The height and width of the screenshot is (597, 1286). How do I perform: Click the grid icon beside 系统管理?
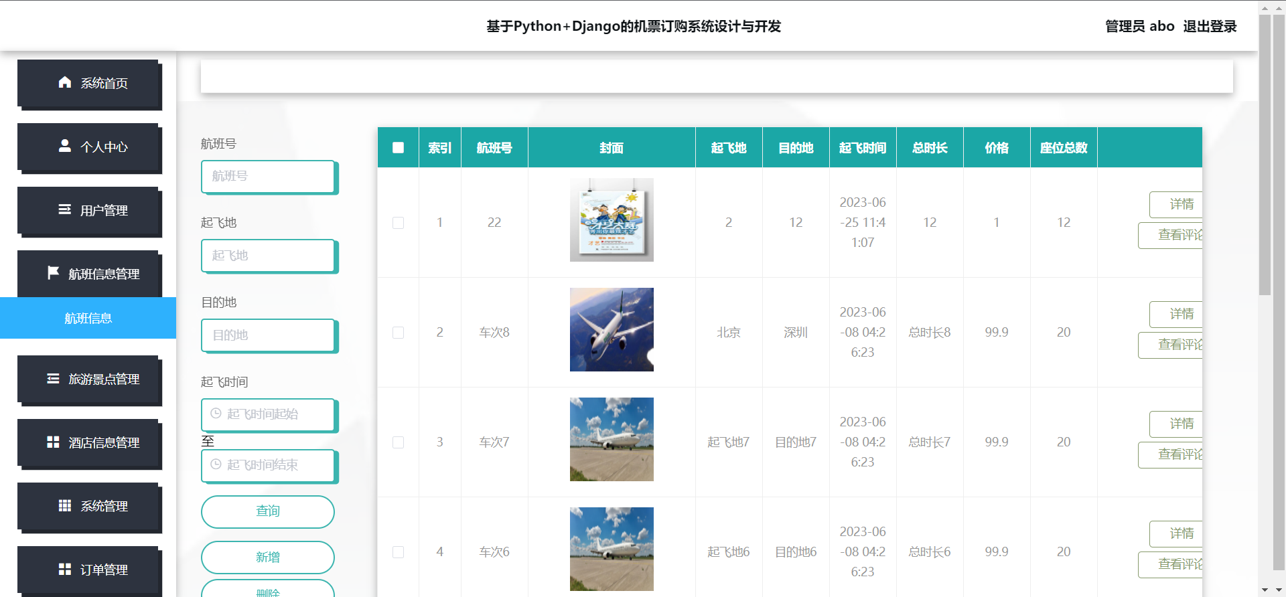(65, 505)
